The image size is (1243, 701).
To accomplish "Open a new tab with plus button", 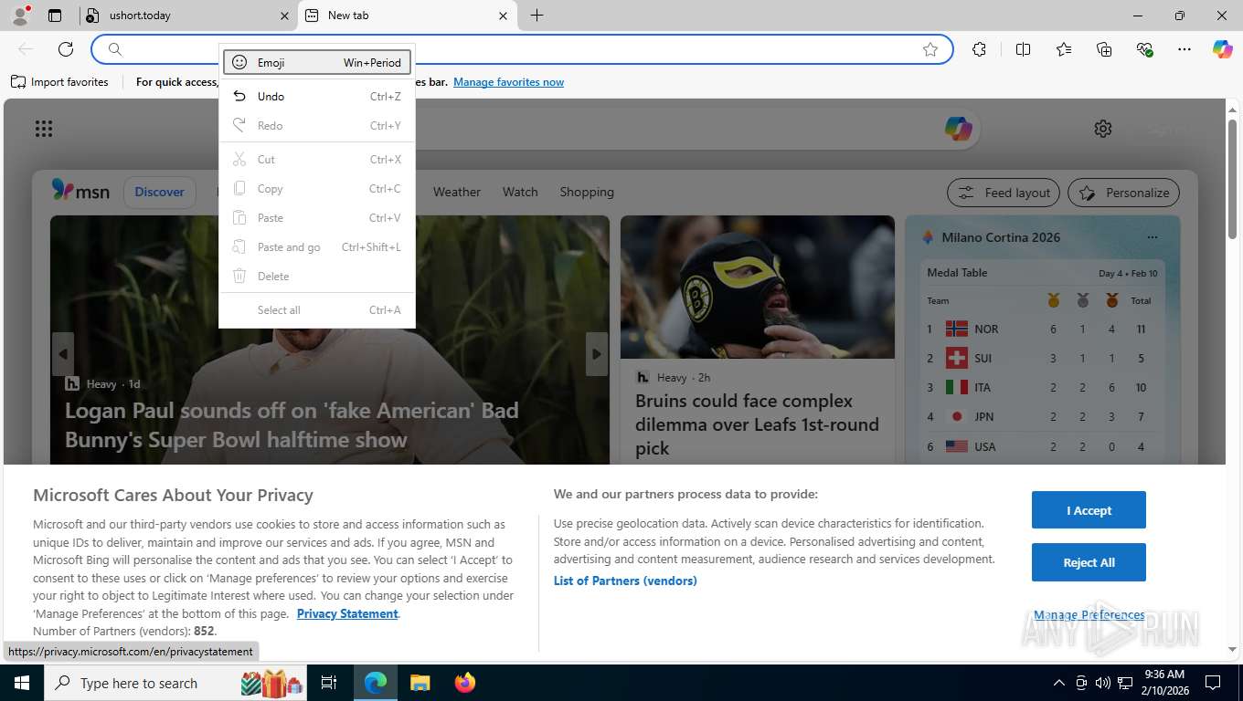I will [x=537, y=16].
